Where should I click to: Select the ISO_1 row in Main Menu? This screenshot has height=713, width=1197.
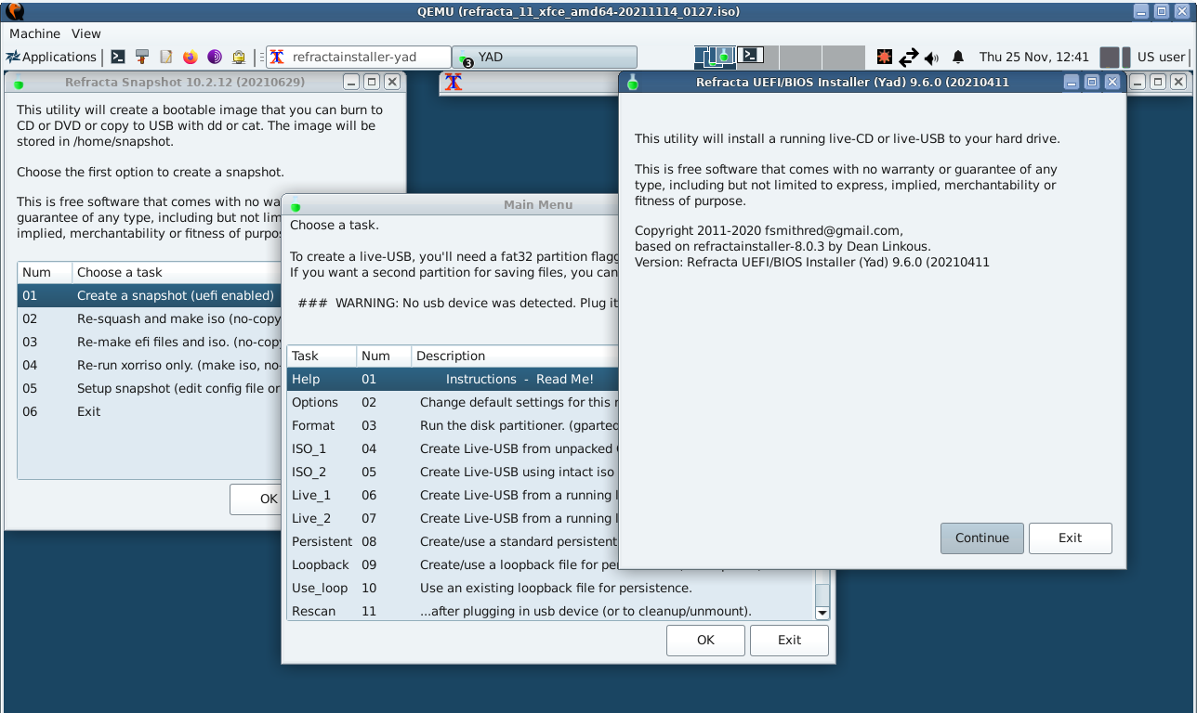(x=453, y=448)
